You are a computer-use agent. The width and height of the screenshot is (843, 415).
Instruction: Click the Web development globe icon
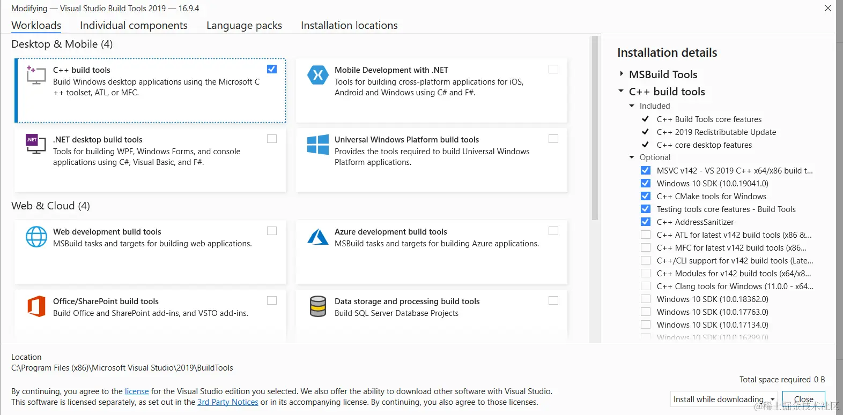(x=36, y=237)
